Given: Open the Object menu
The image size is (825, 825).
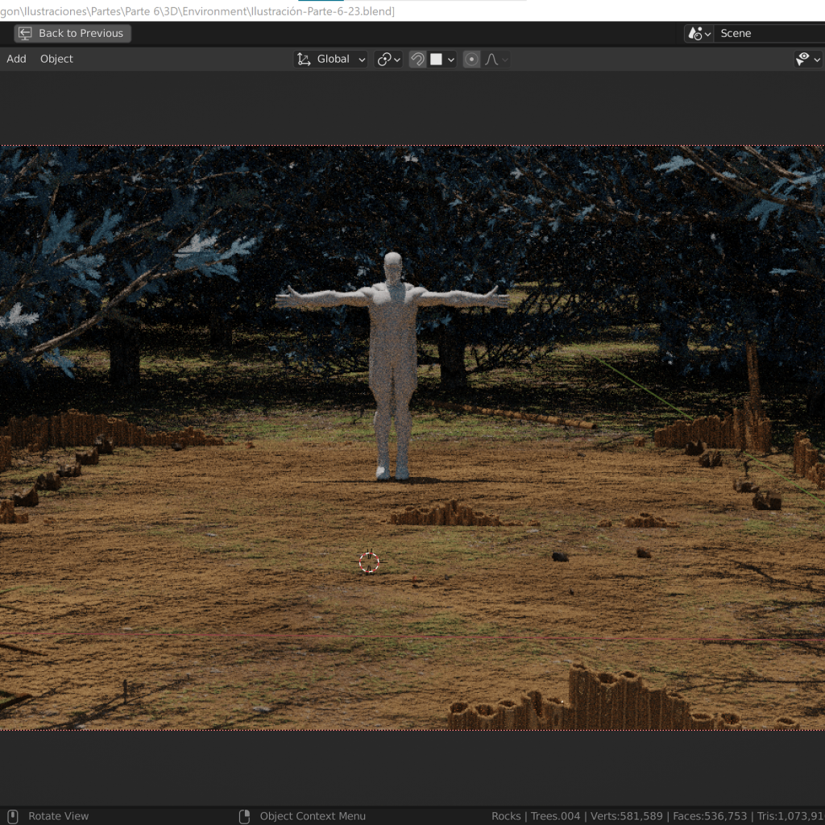Looking at the screenshot, I should (x=56, y=59).
